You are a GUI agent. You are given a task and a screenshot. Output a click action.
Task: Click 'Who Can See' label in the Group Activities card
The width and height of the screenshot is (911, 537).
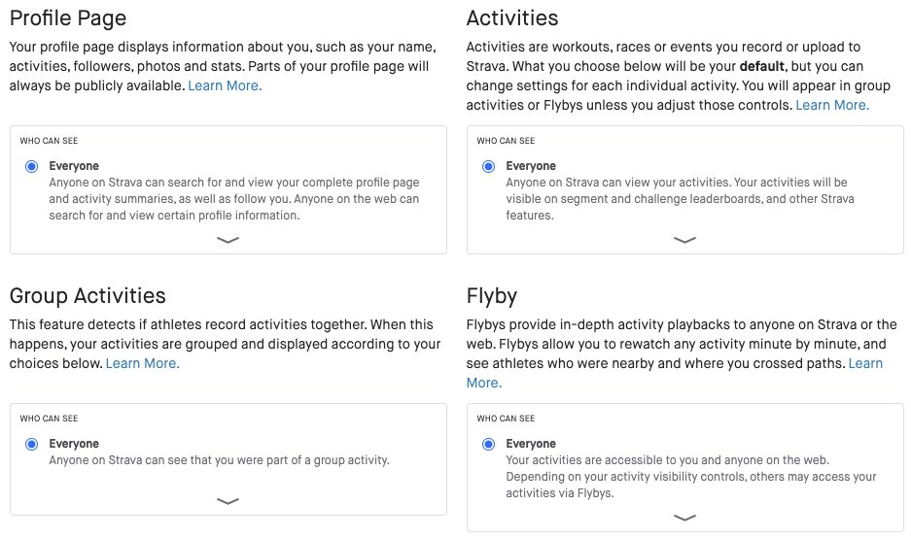(x=49, y=419)
